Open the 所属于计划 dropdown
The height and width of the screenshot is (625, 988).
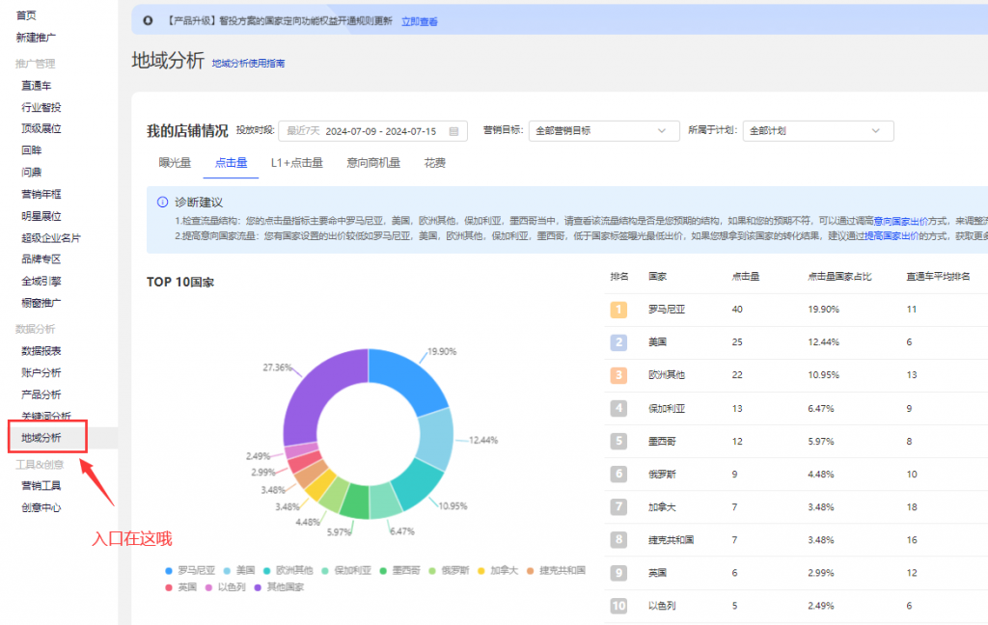[818, 131]
